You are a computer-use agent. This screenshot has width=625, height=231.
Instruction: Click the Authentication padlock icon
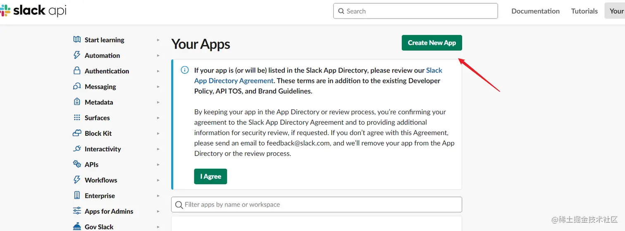[x=77, y=71]
